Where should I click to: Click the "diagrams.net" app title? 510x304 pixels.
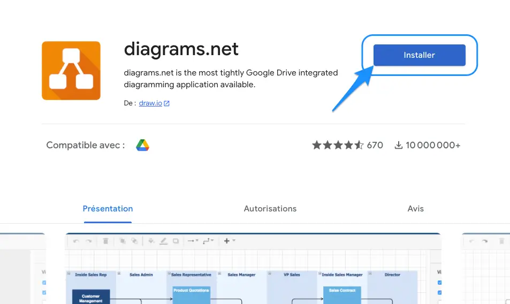coord(181,49)
